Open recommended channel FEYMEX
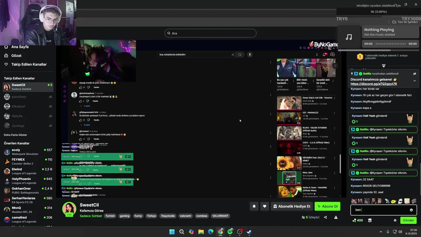The image size is (421, 237). (28, 161)
